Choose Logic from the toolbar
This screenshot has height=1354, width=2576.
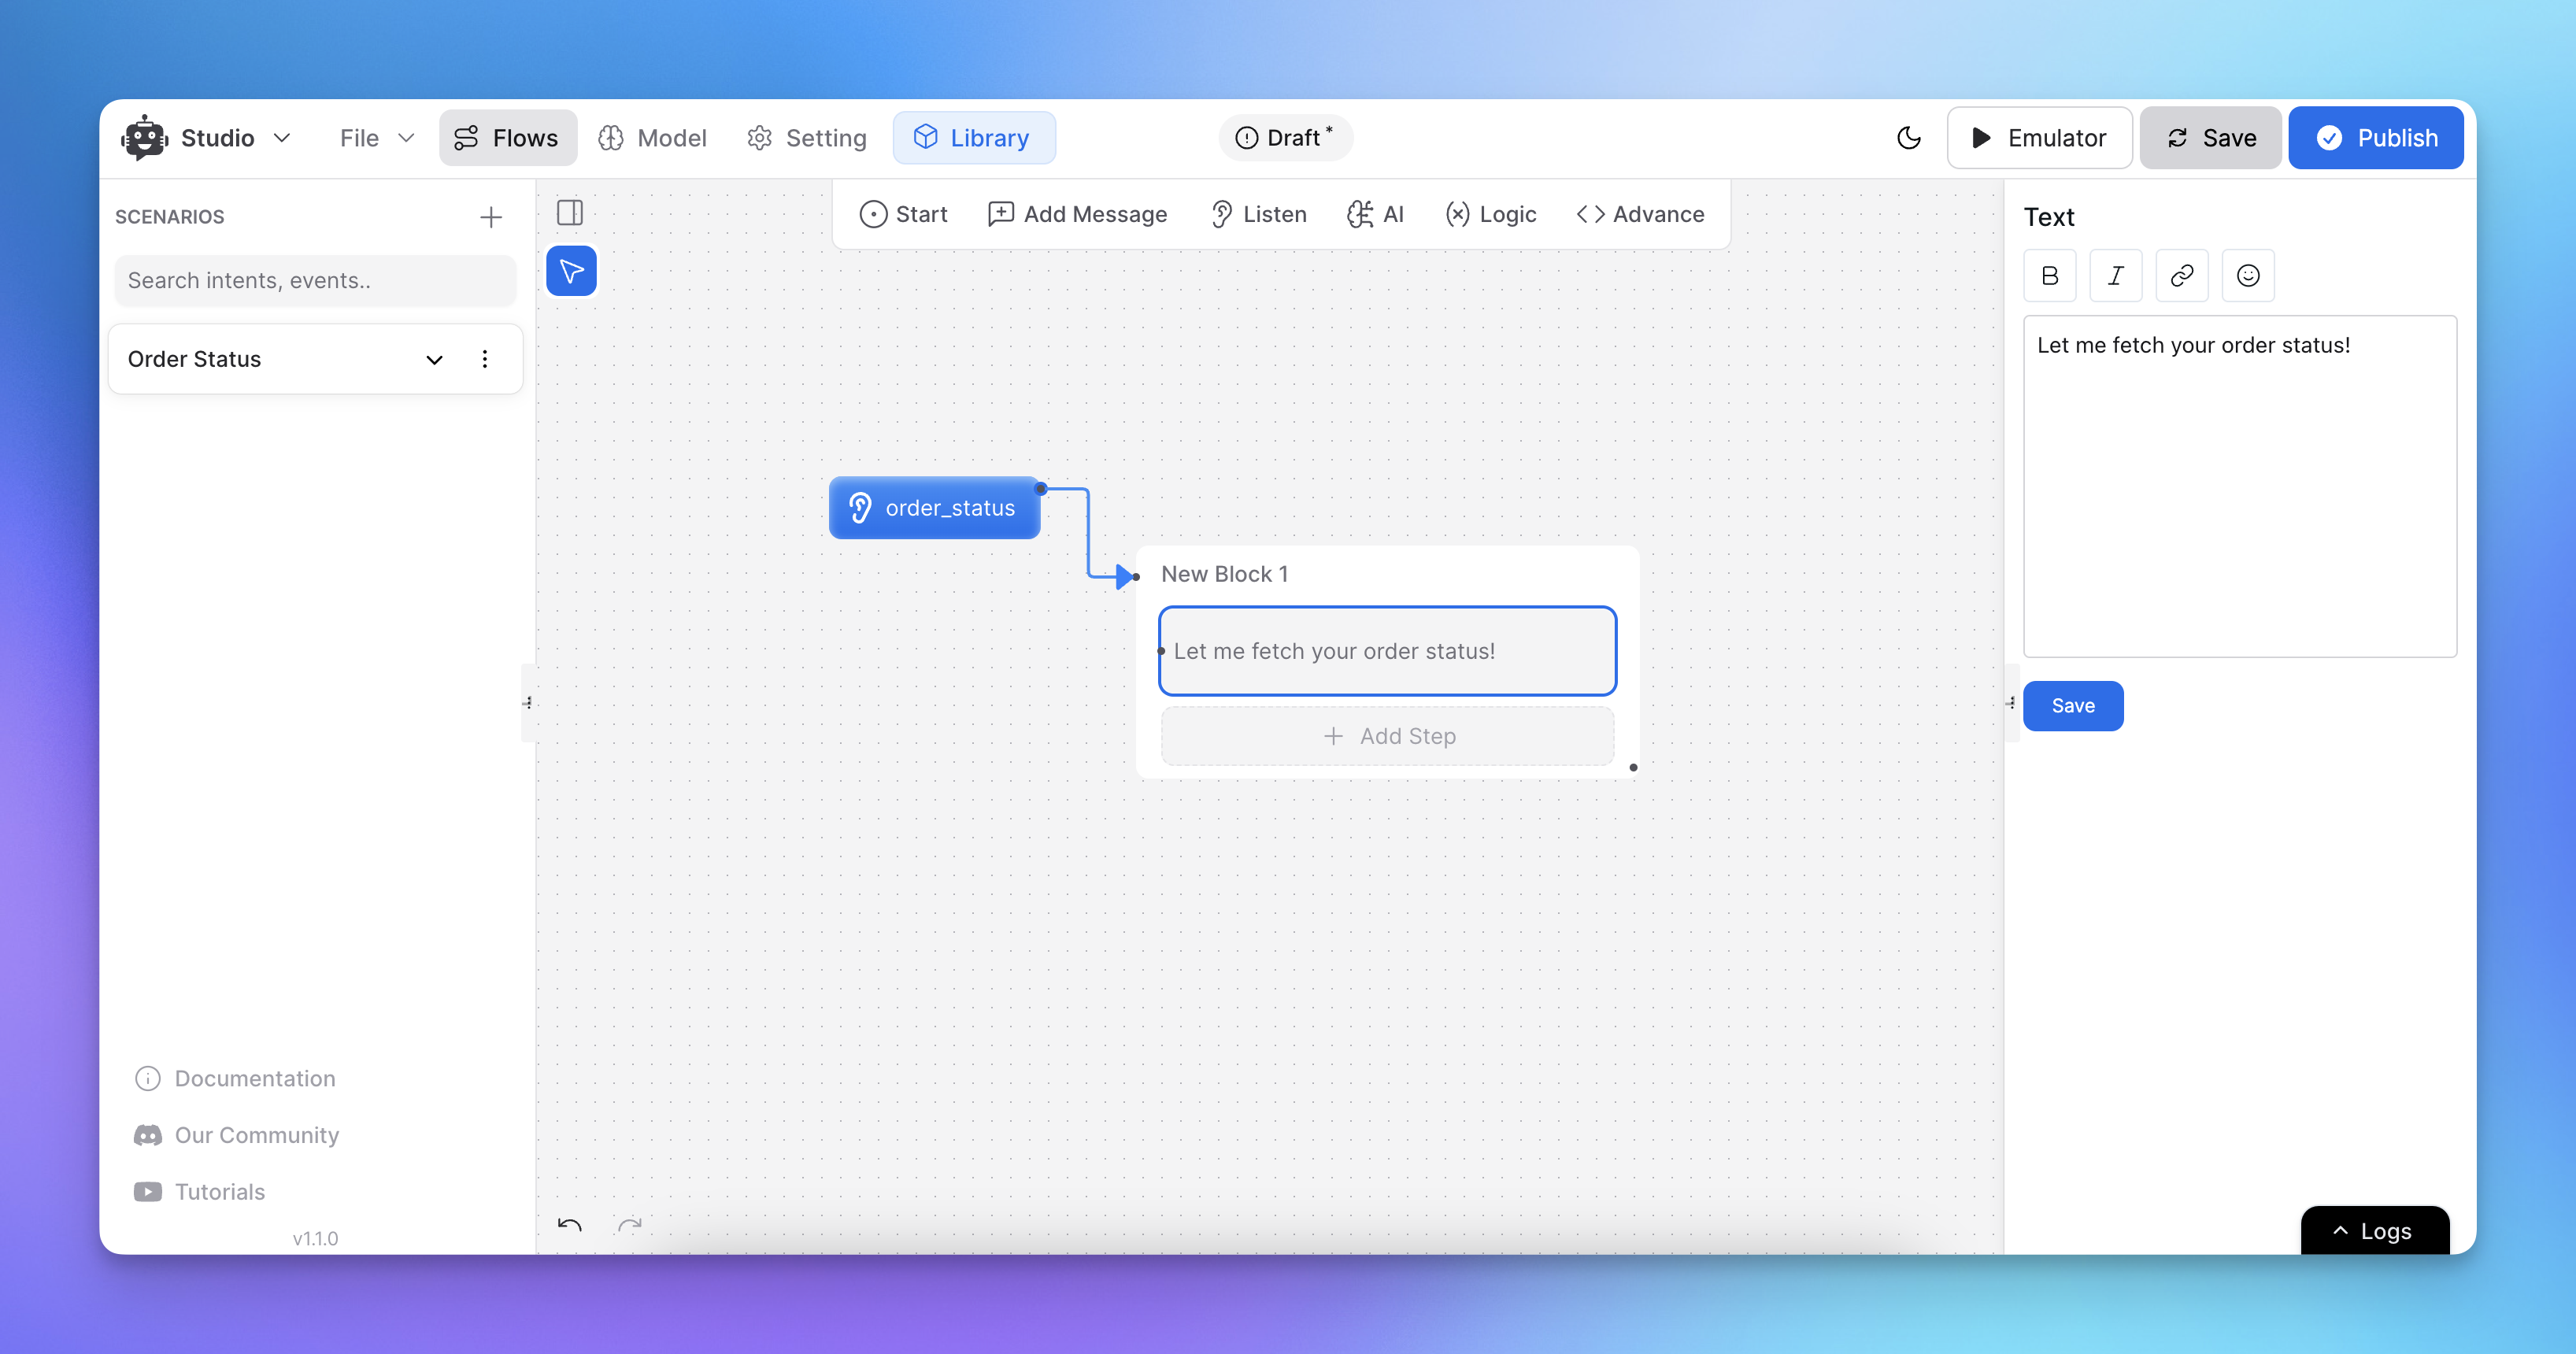point(1490,214)
